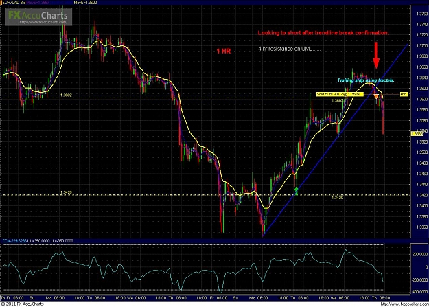Click the red '1 HR' timeframe label
Screen dimensions: 429x307
pos(224,52)
